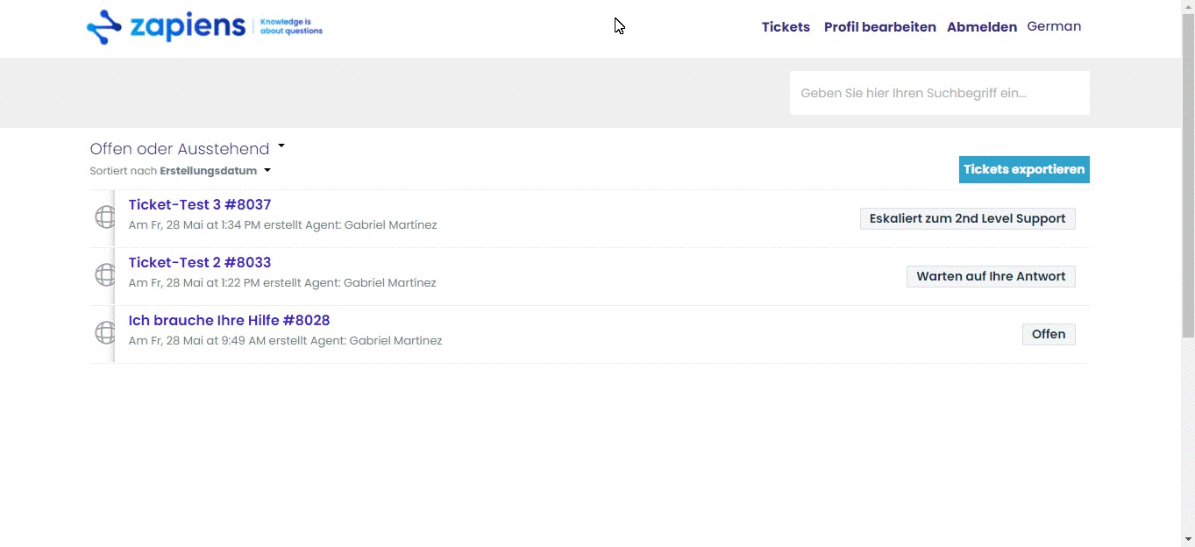
Task: Click the scrollbar up arrow
Action: (x=1188, y=7)
